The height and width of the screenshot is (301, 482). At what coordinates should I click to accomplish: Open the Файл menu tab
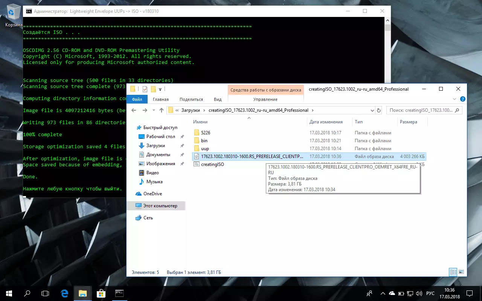point(137,99)
